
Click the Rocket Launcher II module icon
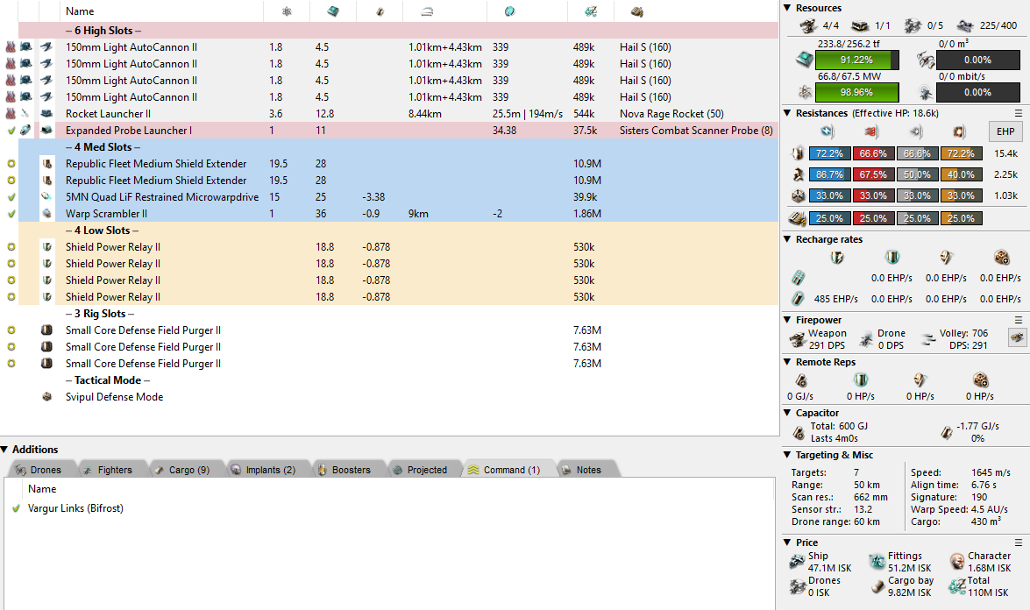click(47, 114)
